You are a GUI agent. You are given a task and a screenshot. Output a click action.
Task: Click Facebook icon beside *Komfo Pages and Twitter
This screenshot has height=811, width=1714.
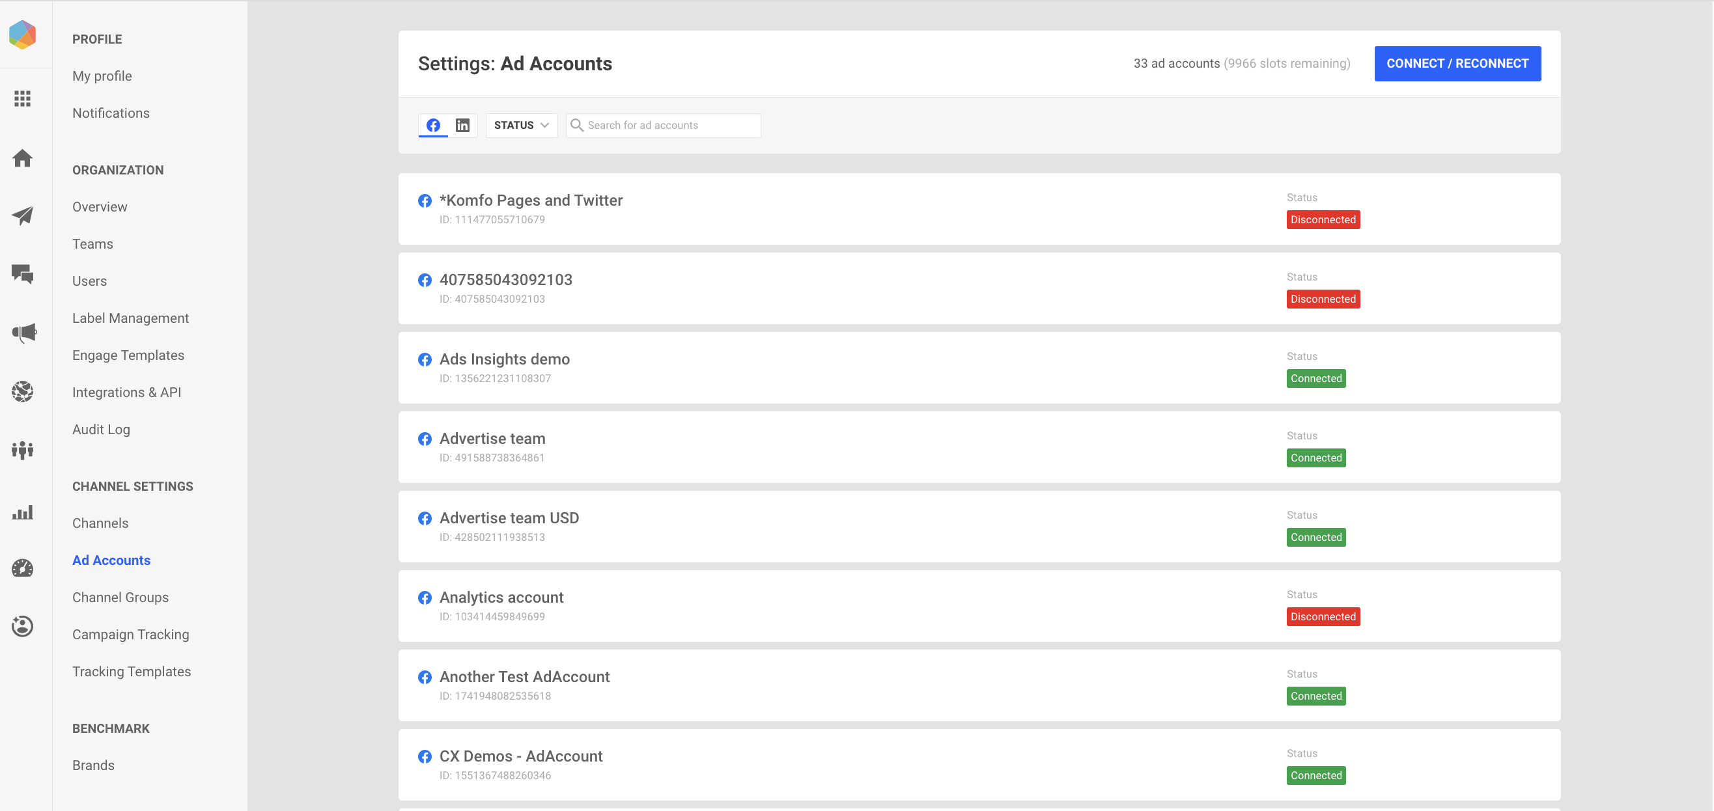(425, 201)
